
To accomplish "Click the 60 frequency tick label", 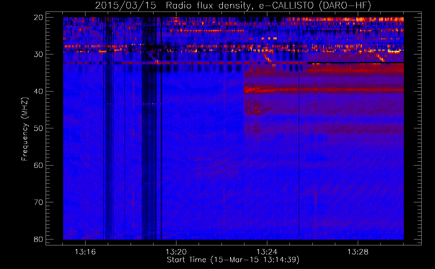I will click(x=38, y=165).
